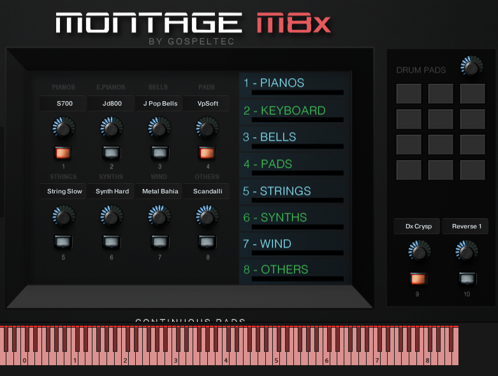Hit the last drum pad in bottom row
The width and height of the screenshot is (498, 376).
[x=472, y=170]
